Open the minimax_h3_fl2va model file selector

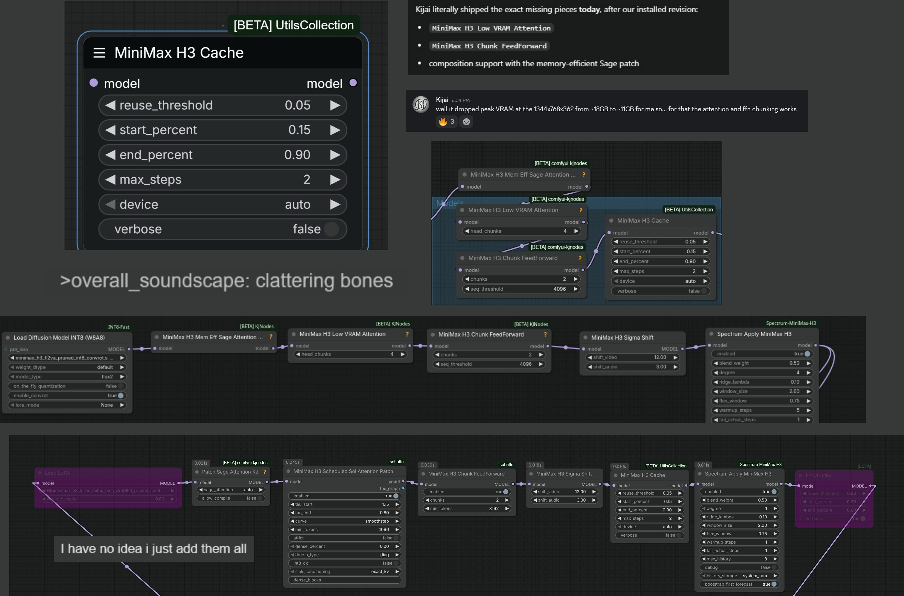tap(67, 358)
